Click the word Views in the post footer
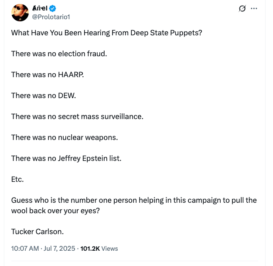 110,248
